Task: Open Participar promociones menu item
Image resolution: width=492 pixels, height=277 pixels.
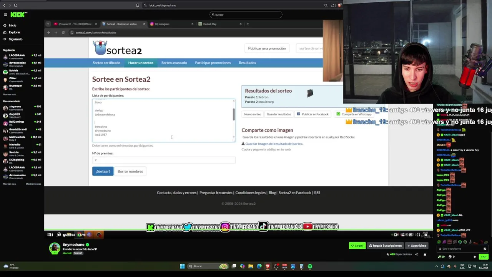Action: point(213,63)
